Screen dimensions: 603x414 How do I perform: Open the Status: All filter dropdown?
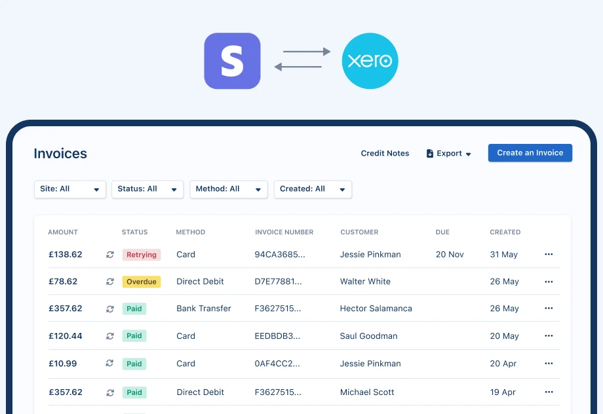147,189
